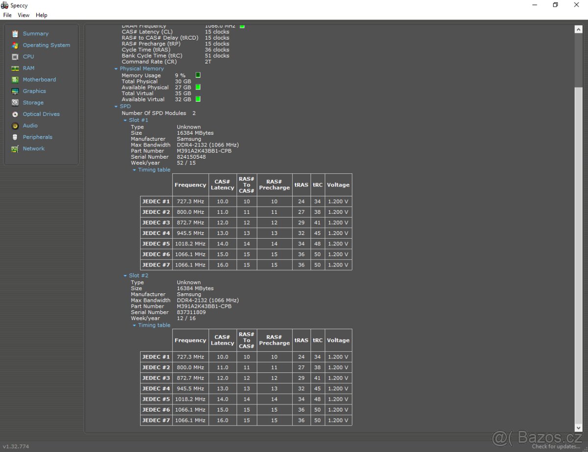Collapse the SPD section

pos(116,106)
